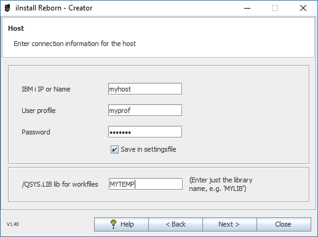Click the Close button at bottom right
The image size is (318, 237).
284,224
